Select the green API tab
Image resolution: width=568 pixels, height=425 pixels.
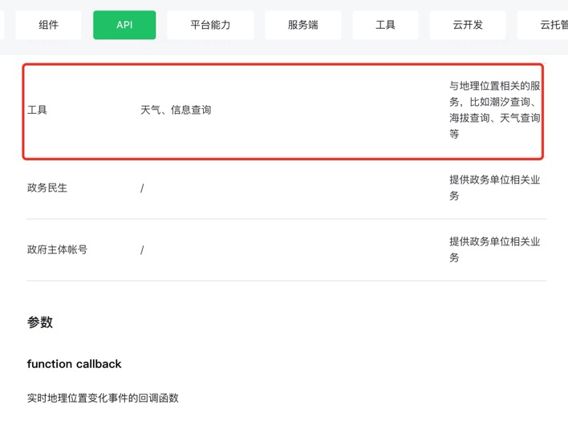124,25
